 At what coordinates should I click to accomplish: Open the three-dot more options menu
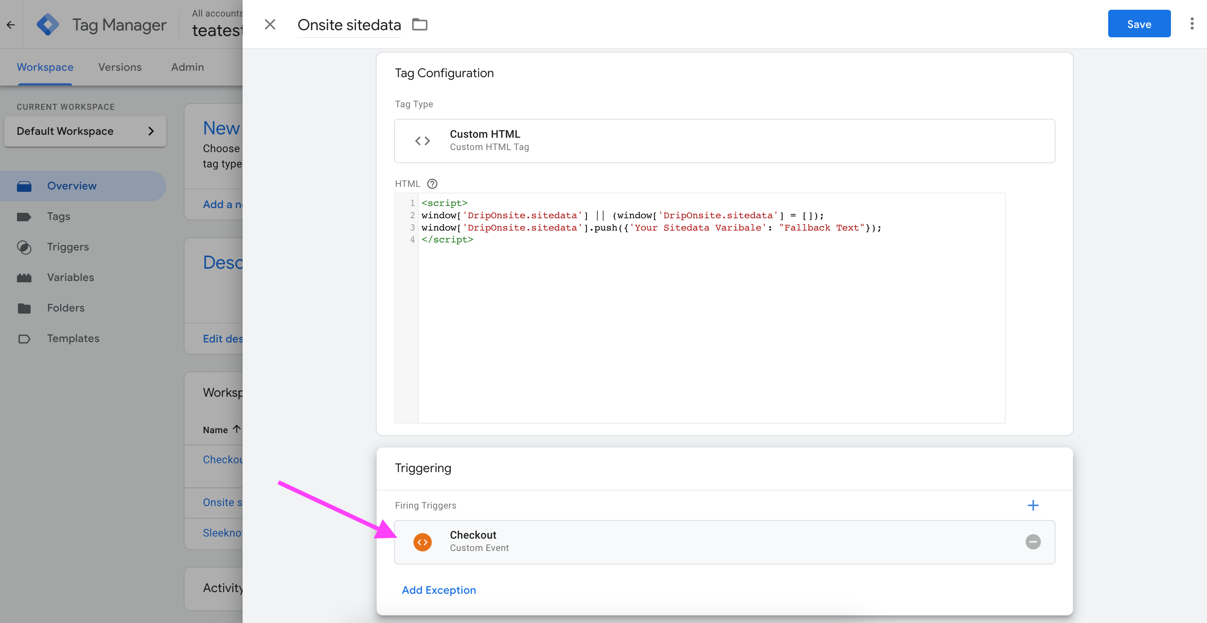pyautogui.click(x=1192, y=24)
